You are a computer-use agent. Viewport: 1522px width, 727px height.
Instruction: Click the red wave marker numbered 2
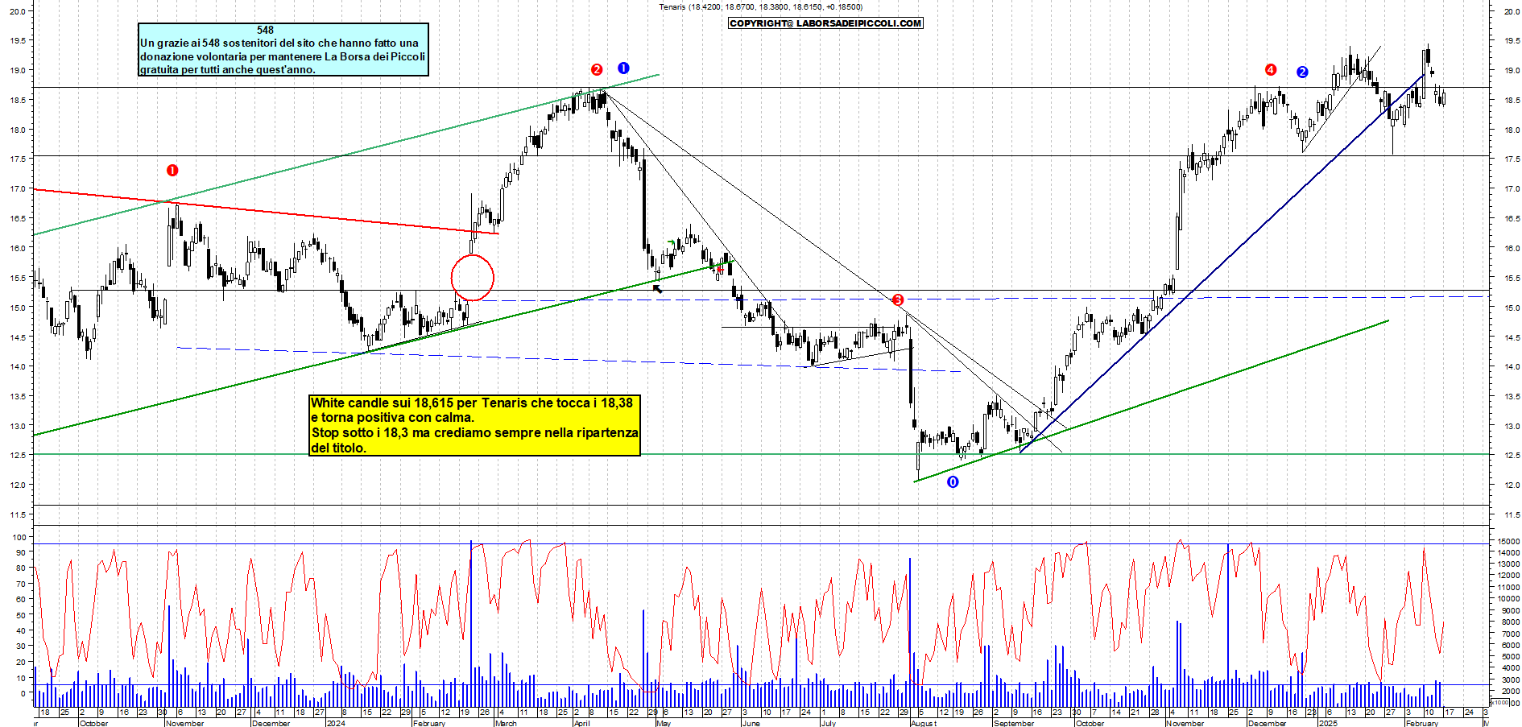point(597,69)
